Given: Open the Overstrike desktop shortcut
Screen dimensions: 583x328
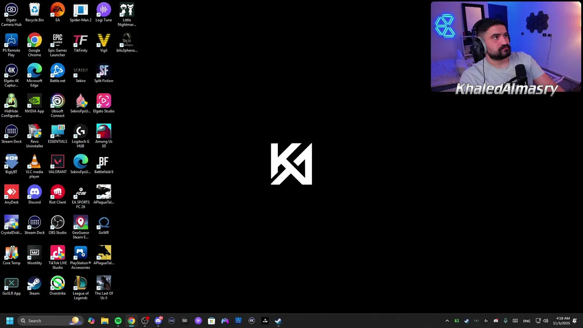Looking at the screenshot, I should (x=57, y=286).
